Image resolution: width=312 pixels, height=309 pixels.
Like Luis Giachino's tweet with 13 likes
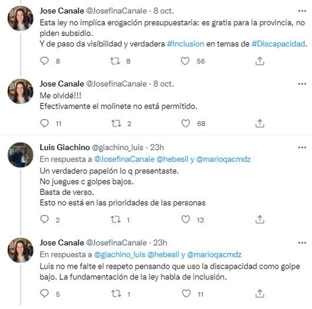185,220
